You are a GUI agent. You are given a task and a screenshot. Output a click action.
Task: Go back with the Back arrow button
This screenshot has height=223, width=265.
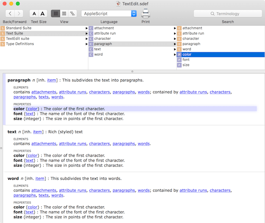click(10, 14)
